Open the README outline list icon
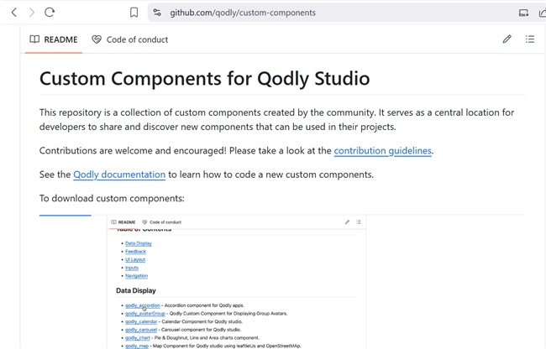546x349 pixels. coord(530,39)
